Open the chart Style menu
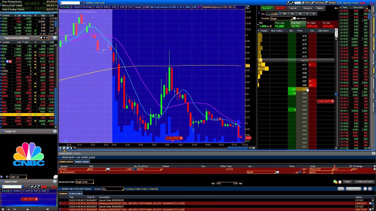The height and width of the screenshot is (211, 376). point(306,3)
